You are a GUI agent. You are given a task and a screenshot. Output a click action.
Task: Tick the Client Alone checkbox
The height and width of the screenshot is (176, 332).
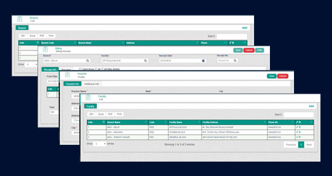click(80, 69)
